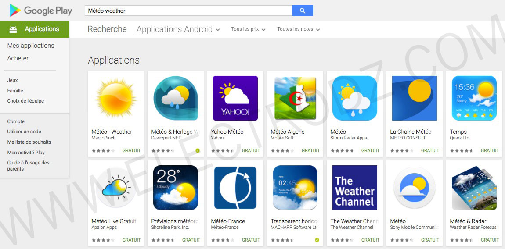
Task: Open the Temps Quark Ltd widget icon
Action: point(474,98)
